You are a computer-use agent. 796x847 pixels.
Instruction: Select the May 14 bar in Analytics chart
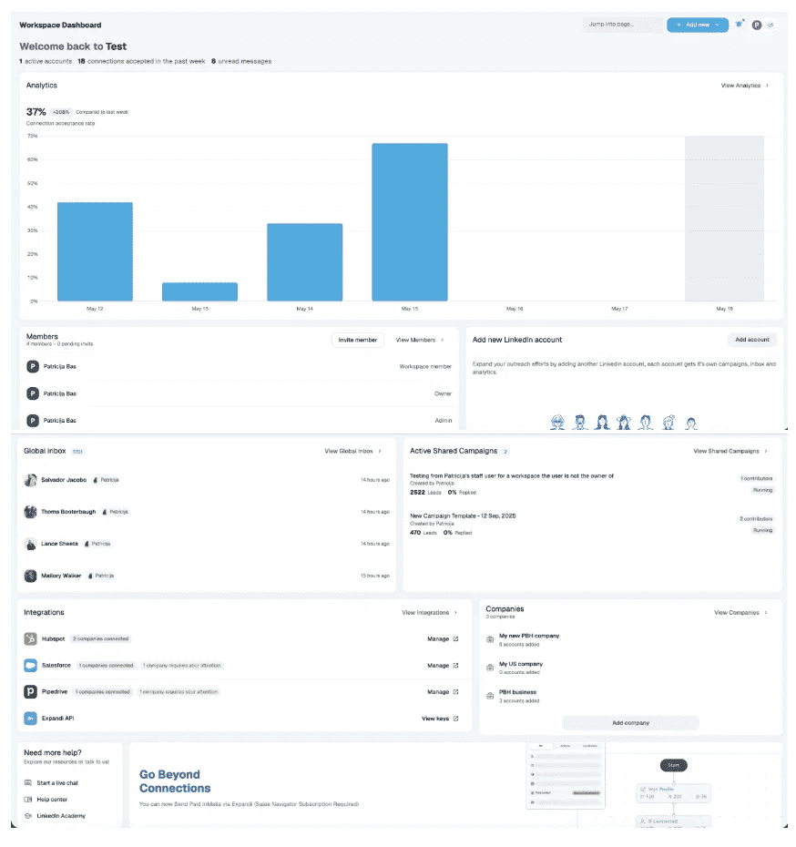point(304,262)
